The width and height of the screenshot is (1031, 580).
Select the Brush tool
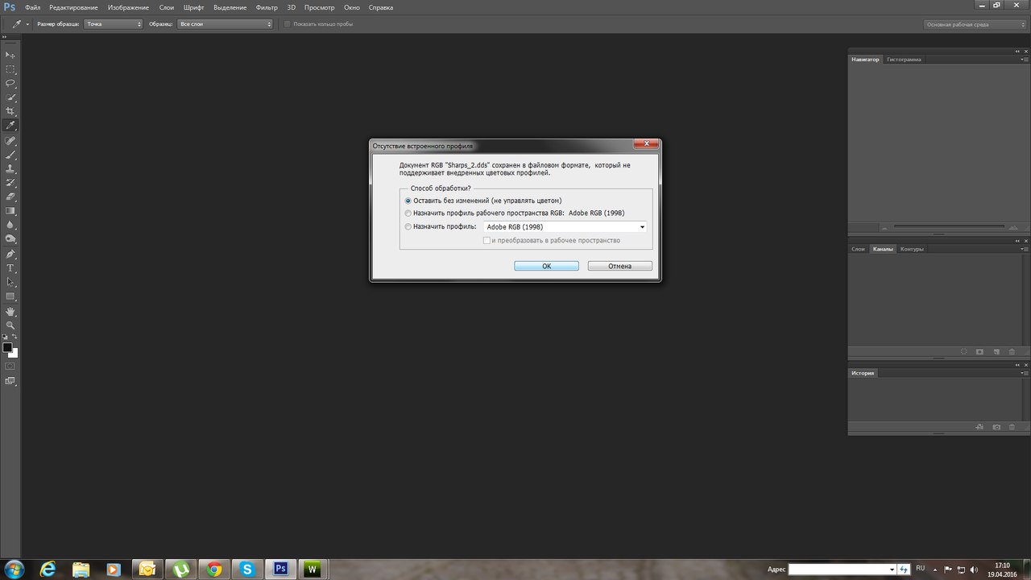[10, 154]
